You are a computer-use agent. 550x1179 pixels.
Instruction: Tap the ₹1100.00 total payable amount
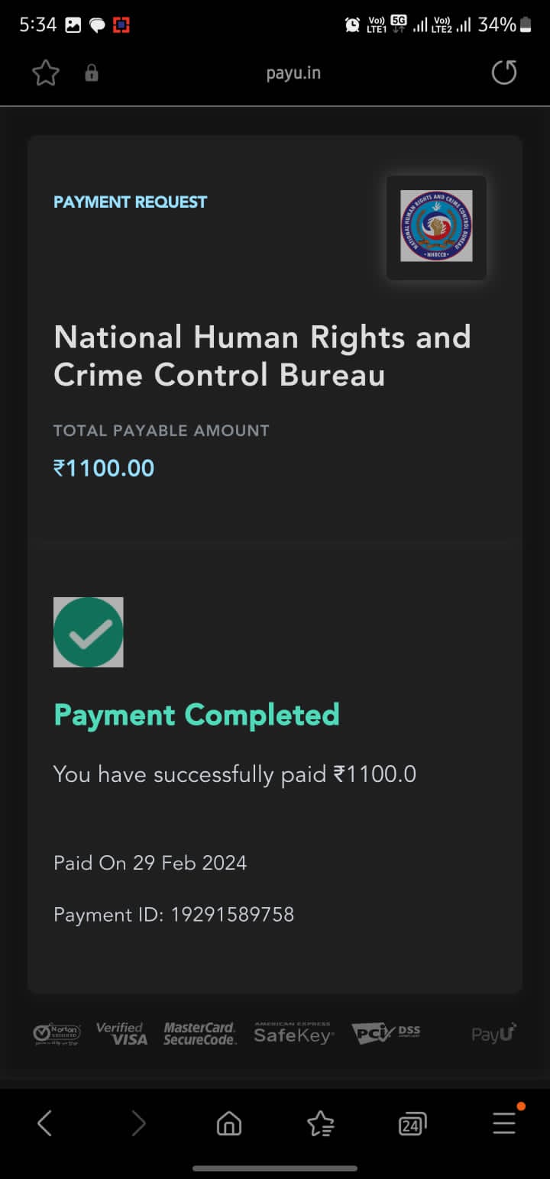(x=104, y=468)
